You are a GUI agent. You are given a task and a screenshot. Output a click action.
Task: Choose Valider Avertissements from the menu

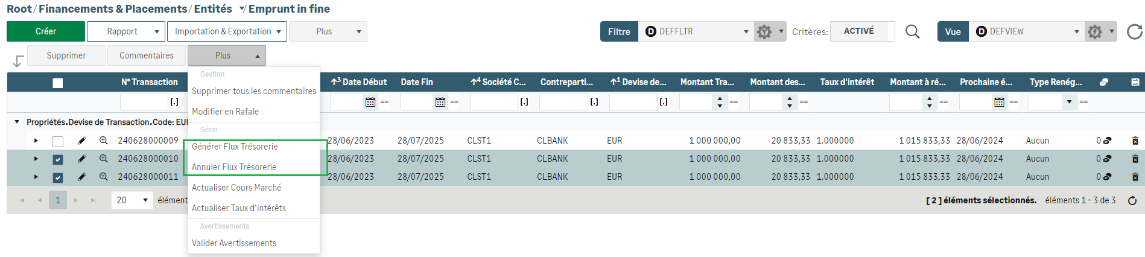point(234,243)
